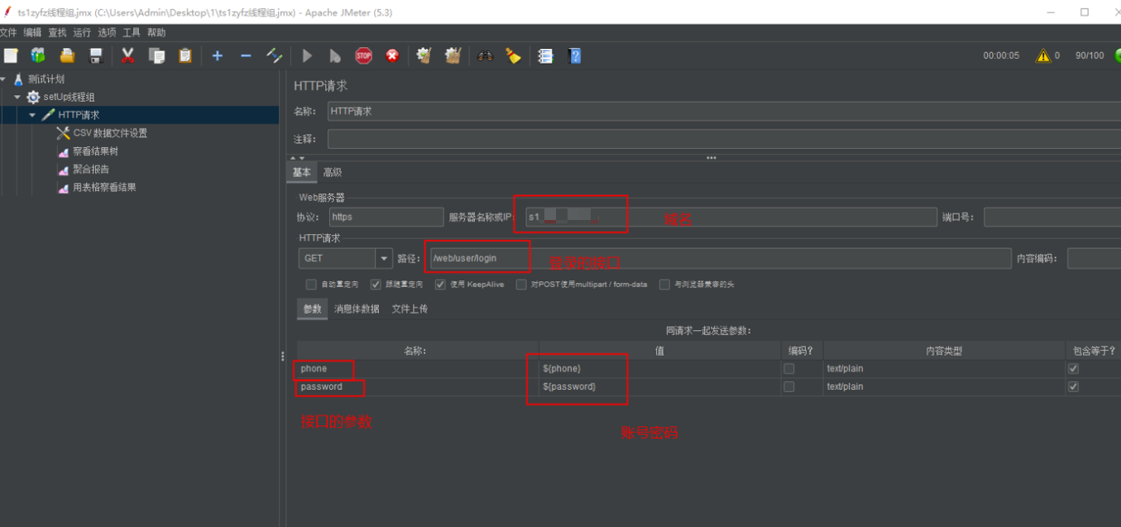Click the Paste clipboard icon

click(x=185, y=55)
